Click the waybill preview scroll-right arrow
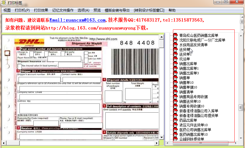 (157, 143)
